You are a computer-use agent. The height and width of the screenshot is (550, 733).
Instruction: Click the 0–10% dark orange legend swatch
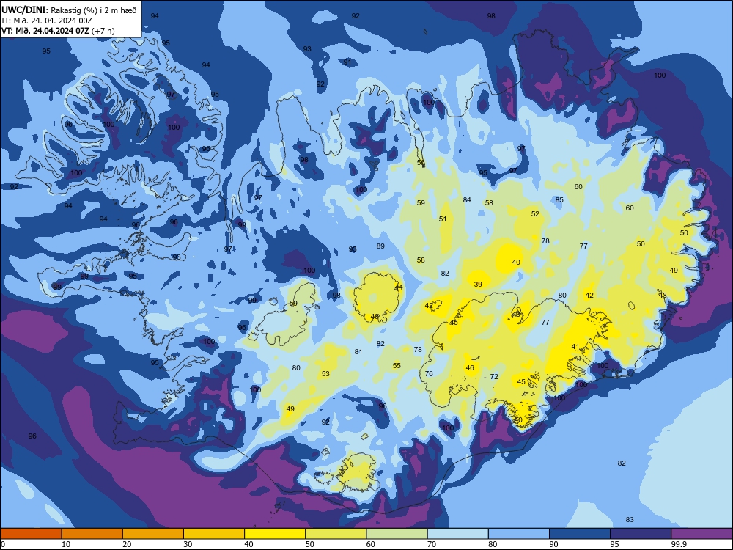[x=31, y=534]
